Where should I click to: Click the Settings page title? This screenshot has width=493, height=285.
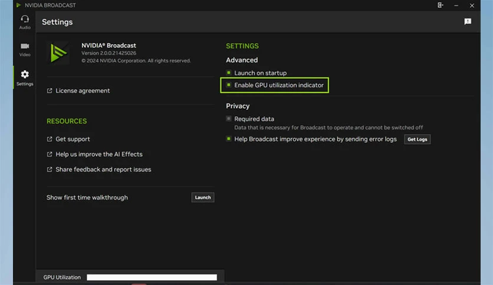click(x=57, y=22)
